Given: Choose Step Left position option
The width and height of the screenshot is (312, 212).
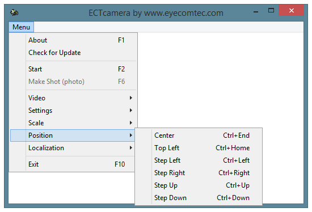Looking at the screenshot, I should coord(199,160).
